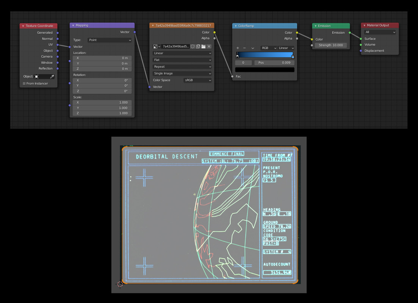This screenshot has width=418, height=303.
Task: Click the fake user shield icon
Action: (193, 46)
